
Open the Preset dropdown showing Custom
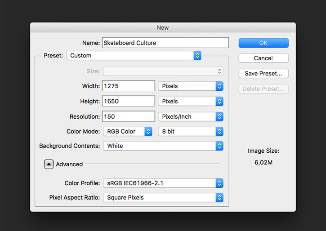(134, 55)
